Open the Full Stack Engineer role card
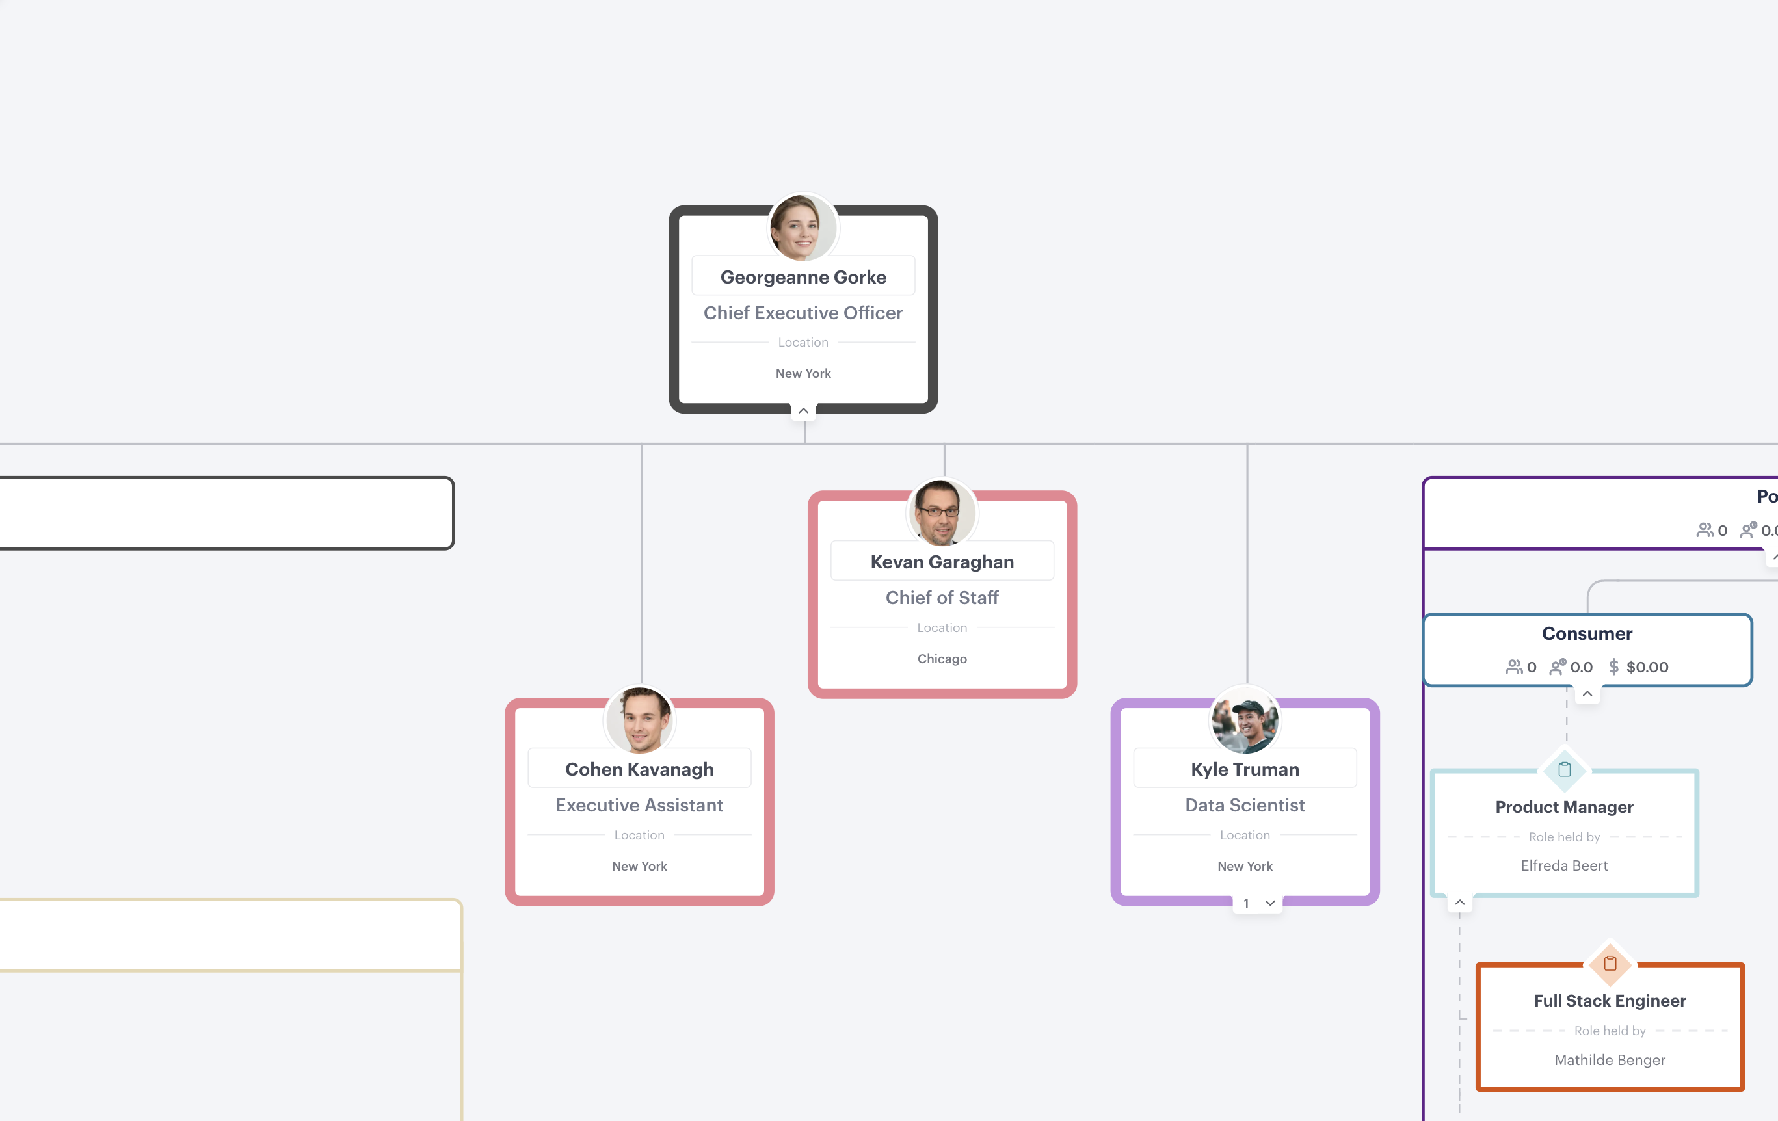 1610,1027
